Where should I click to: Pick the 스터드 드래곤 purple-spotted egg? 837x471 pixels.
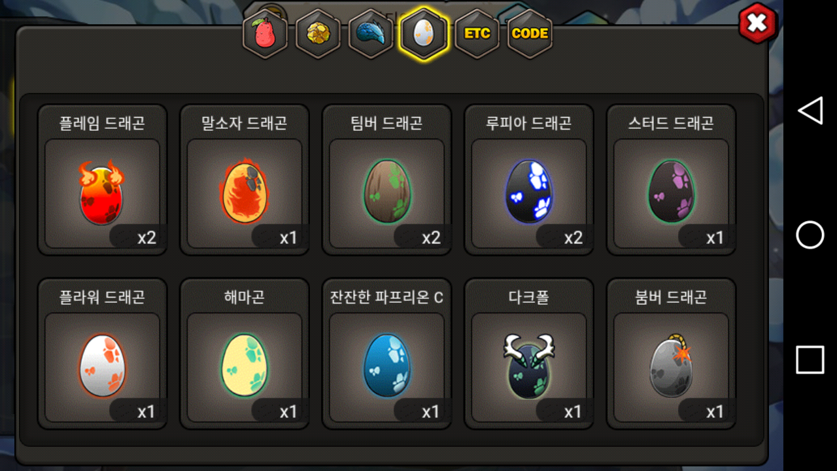(x=672, y=180)
